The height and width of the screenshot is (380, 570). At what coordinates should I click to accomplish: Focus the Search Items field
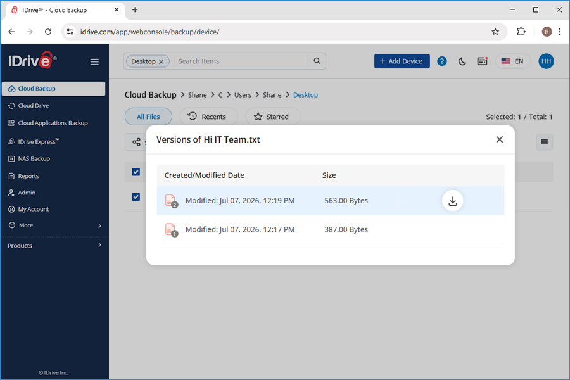[x=241, y=61]
